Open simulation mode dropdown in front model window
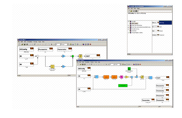This screenshot has height=118, width=182. pyautogui.click(x=120, y=64)
